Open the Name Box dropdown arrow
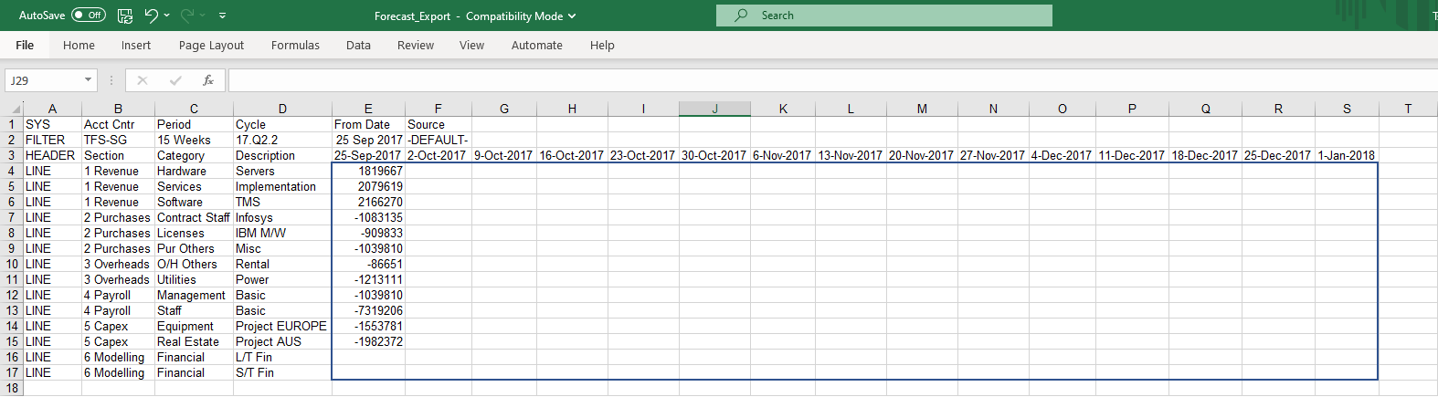The width and height of the screenshot is (1438, 397). 88,80
